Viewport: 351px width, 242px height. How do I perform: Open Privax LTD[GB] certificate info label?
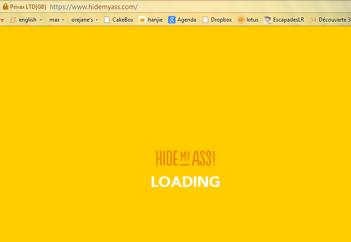click(28, 7)
